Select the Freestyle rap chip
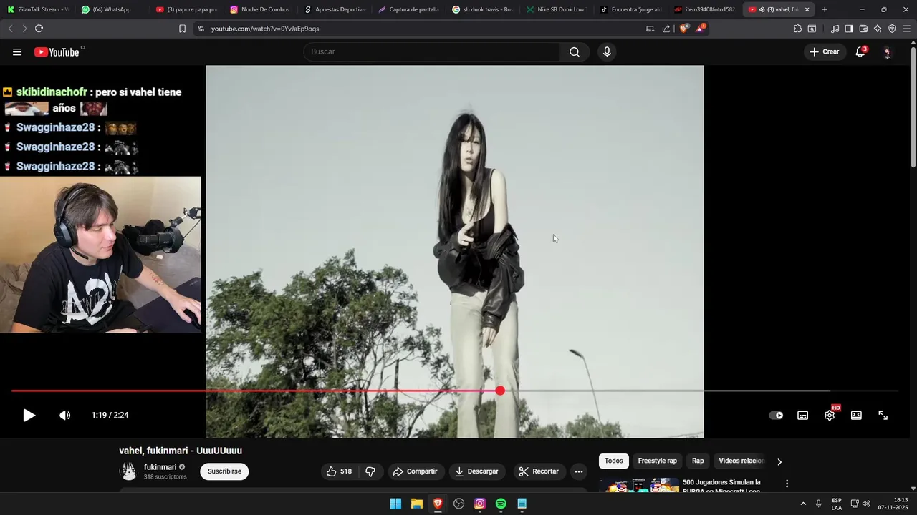This screenshot has height=515, width=917. pos(657,461)
